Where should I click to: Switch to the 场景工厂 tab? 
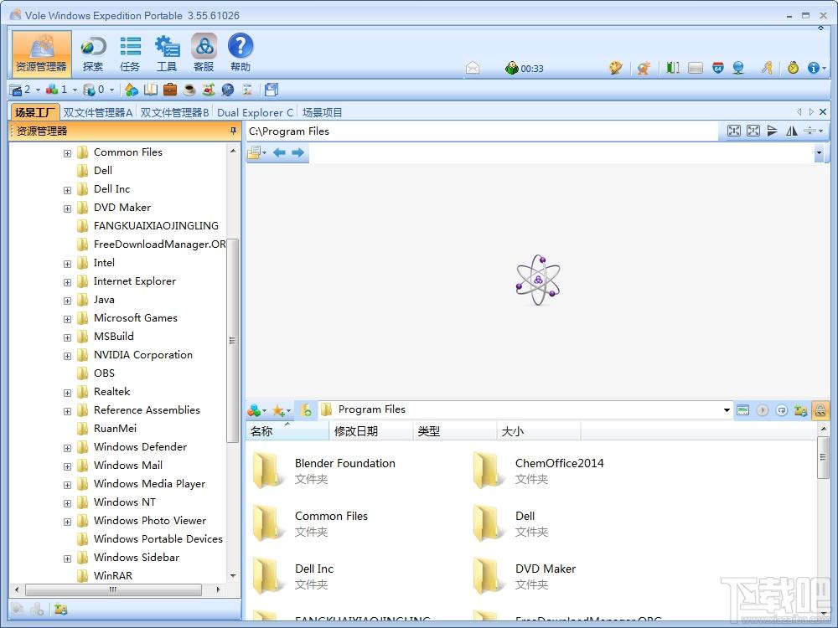(x=34, y=112)
